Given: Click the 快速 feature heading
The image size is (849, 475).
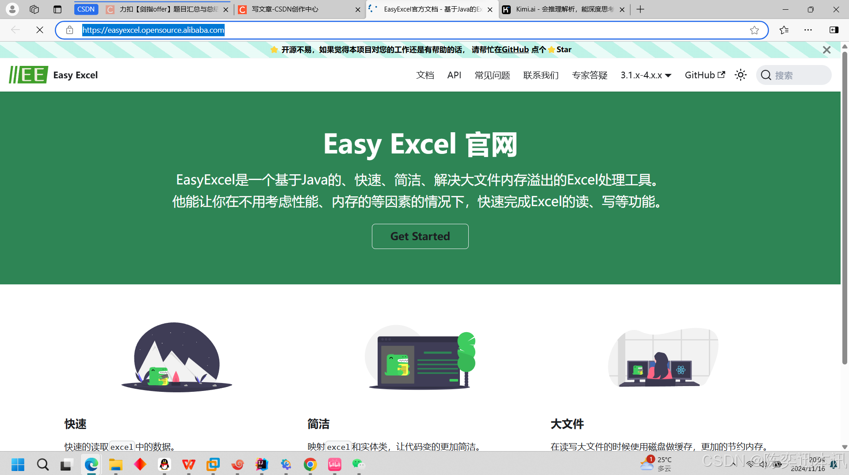Looking at the screenshot, I should (x=75, y=424).
